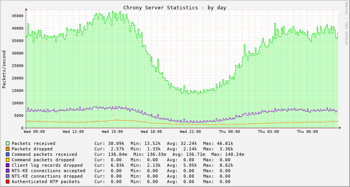Image resolution: width=350 pixels, height=187 pixels.
Task: Click 'Min: 13.52k' for Packets received
Action: (x=146, y=143)
